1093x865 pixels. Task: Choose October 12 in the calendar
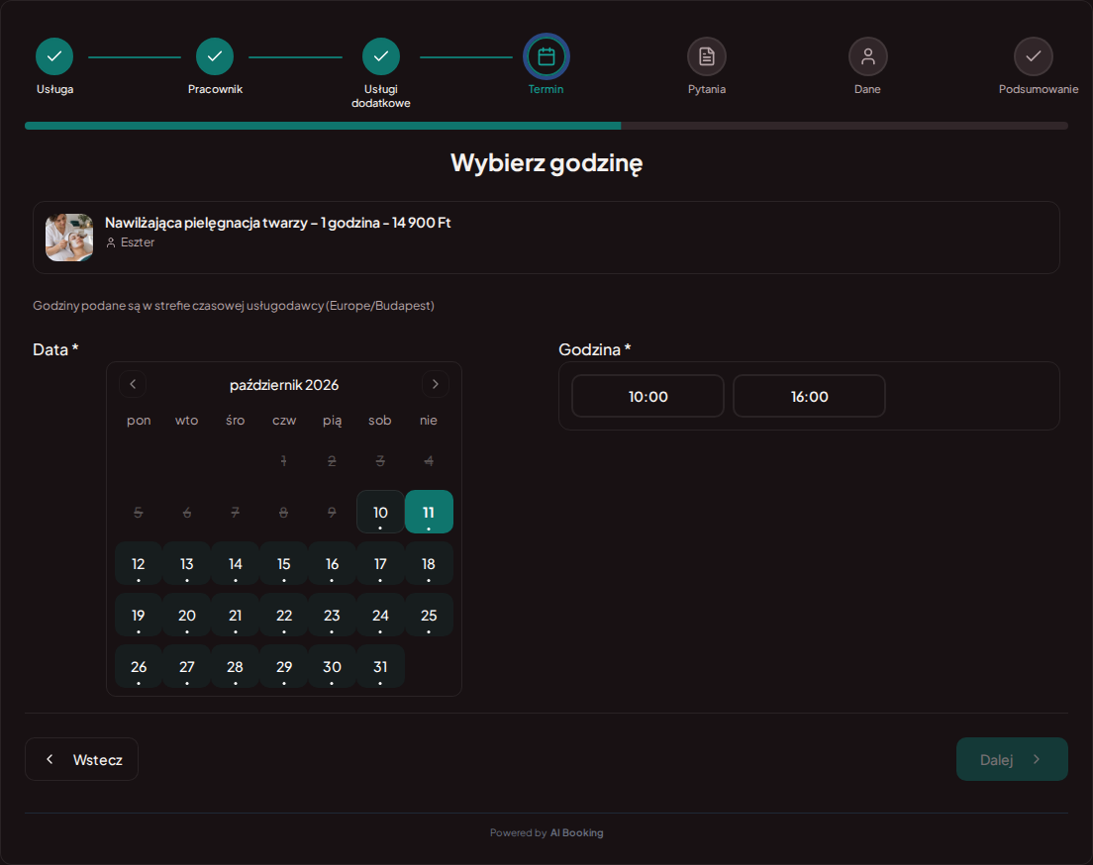138,564
